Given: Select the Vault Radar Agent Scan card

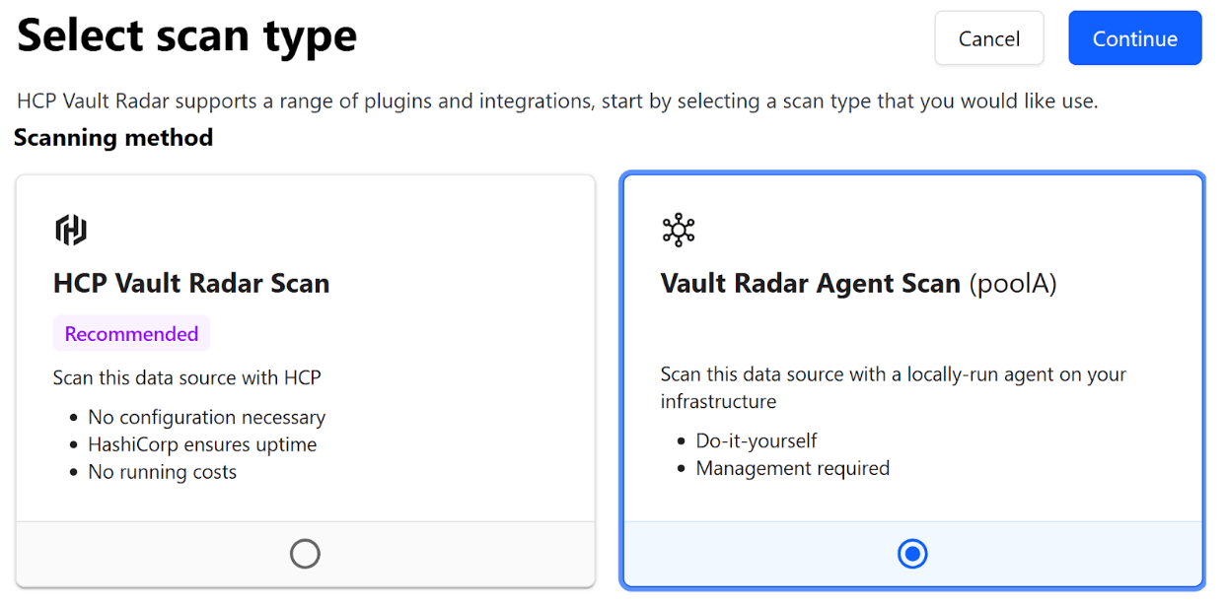Looking at the screenshot, I should click(x=912, y=379).
